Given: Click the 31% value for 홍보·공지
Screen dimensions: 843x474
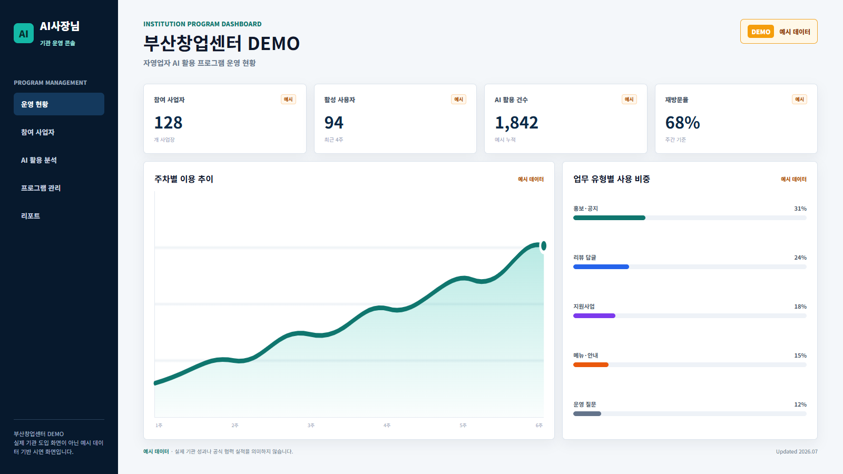Looking at the screenshot, I should coord(800,209).
